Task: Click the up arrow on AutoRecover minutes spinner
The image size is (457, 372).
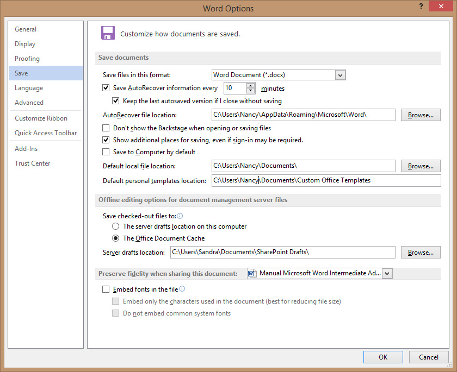Action: click(x=251, y=85)
